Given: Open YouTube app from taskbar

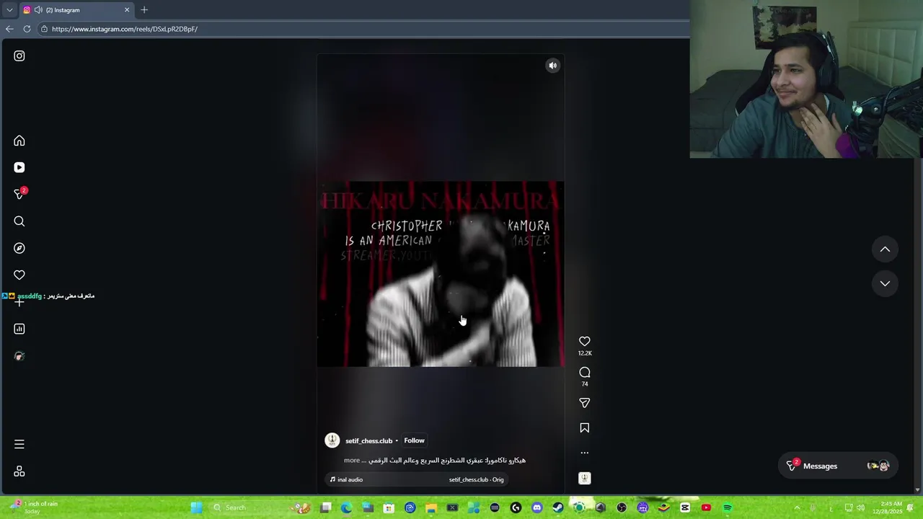Looking at the screenshot, I should click(x=706, y=507).
